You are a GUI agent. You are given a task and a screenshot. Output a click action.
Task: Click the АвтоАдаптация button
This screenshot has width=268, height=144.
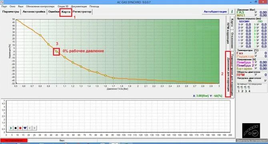[215, 12]
